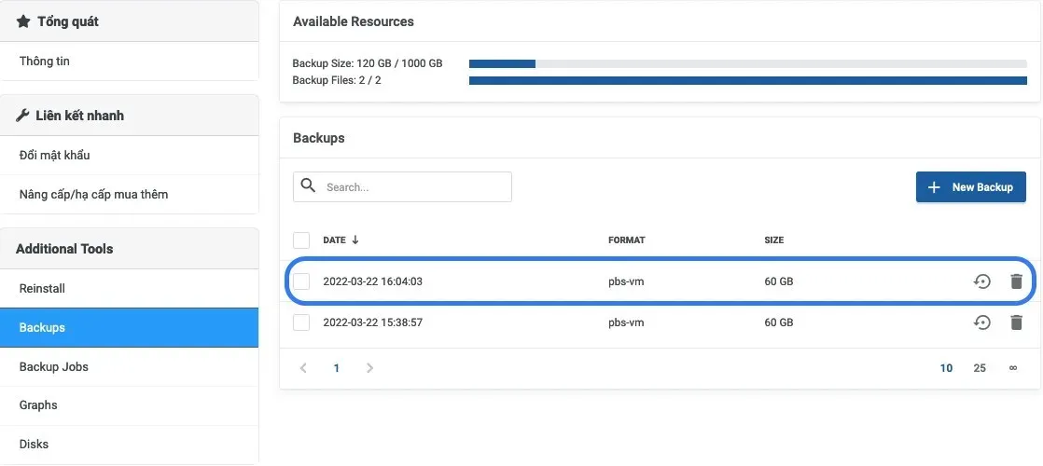Click the date 2022-03-22 15:38:57

(x=372, y=322)
